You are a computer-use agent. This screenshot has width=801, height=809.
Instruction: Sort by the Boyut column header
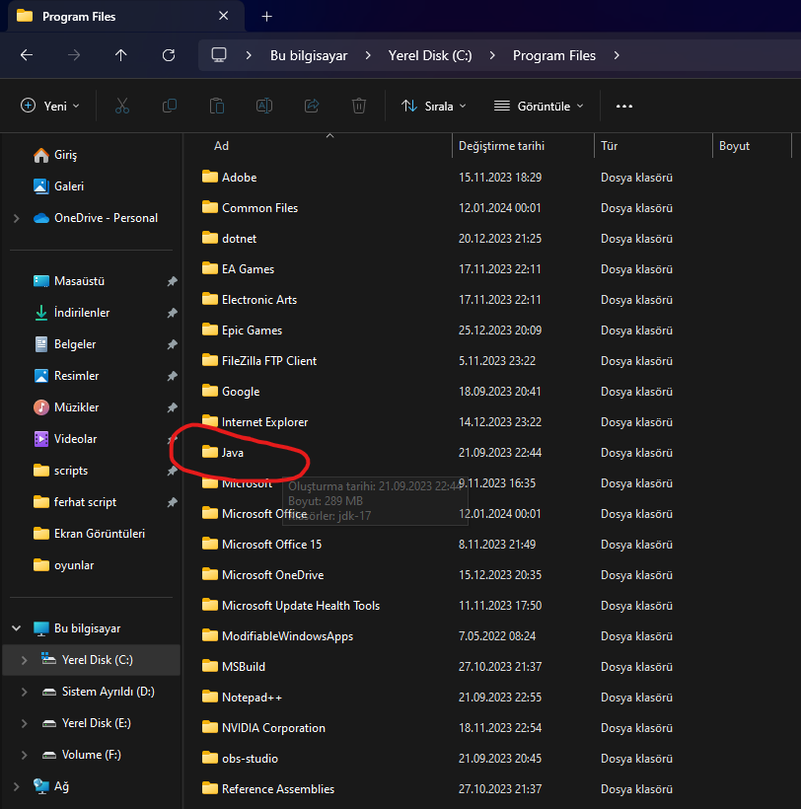tap(734, 146)
